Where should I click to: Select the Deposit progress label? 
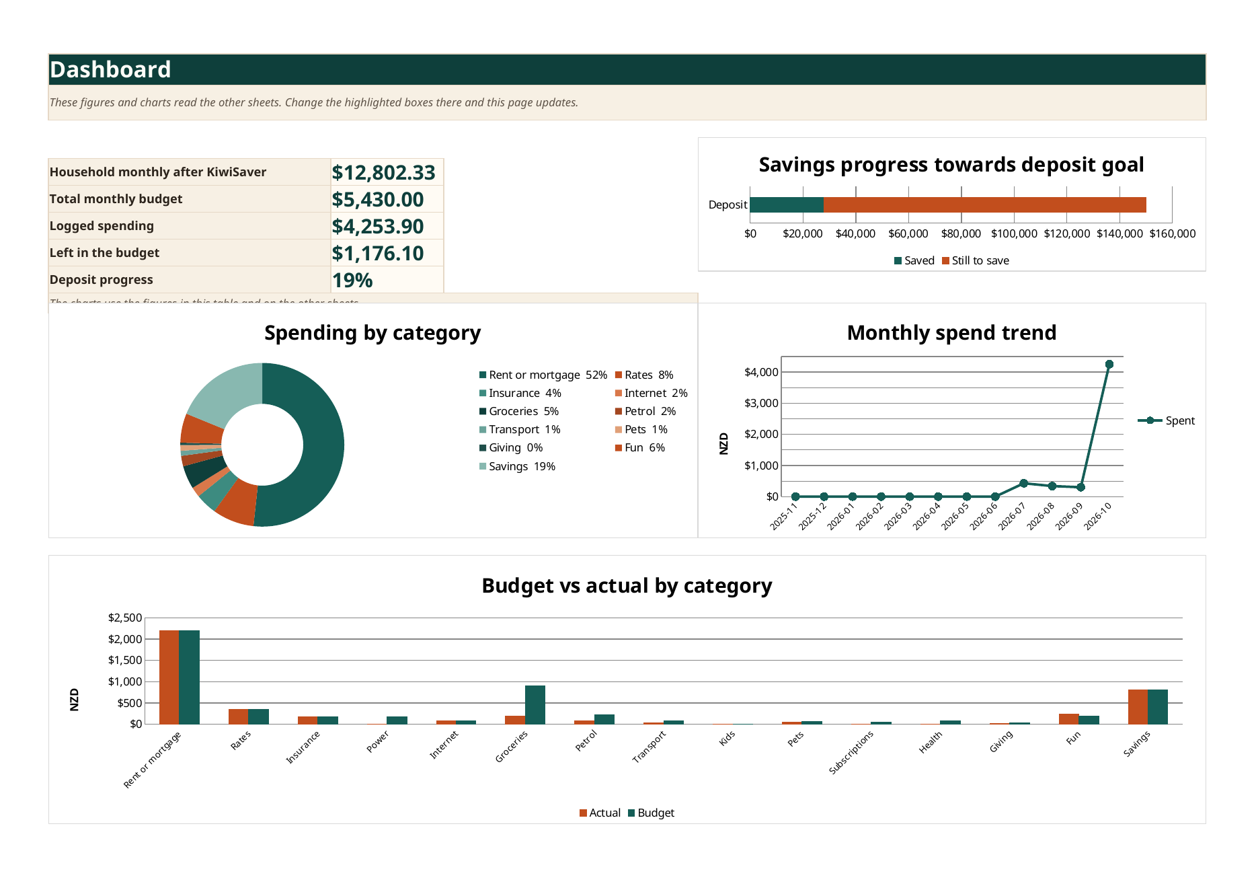[101, 280]
